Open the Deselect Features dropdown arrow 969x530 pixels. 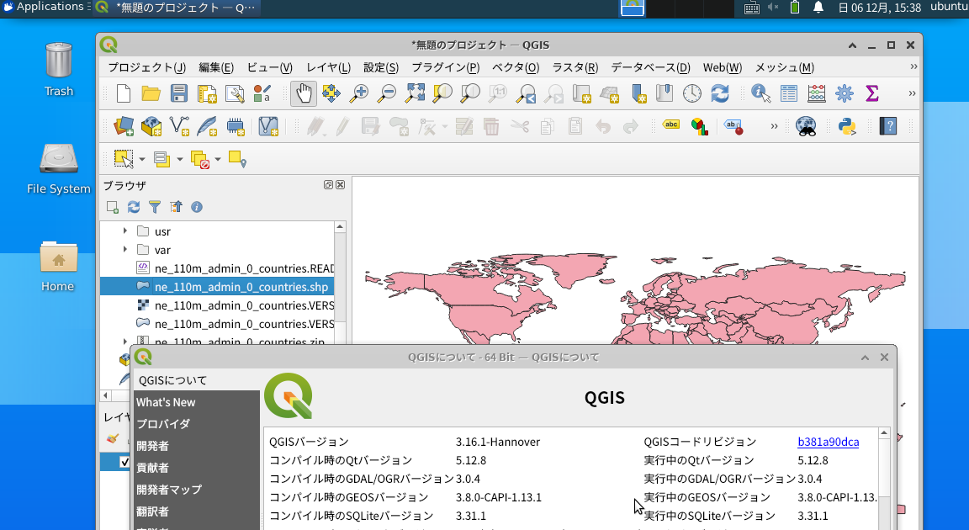218,159
